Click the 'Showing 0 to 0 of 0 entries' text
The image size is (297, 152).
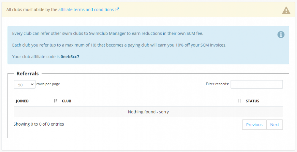click(39, 124)
